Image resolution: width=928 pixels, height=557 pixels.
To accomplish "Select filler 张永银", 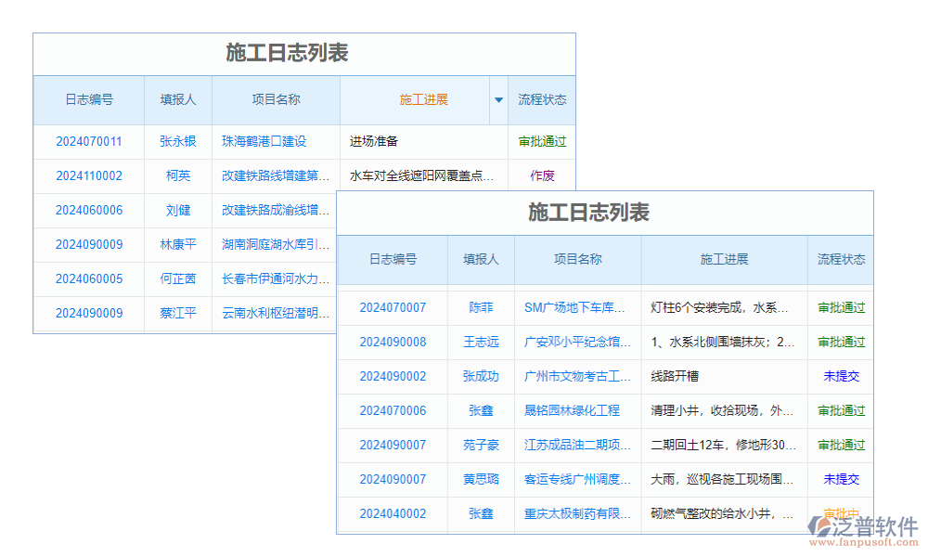I will pyautogui.click(x=178, y=141).
